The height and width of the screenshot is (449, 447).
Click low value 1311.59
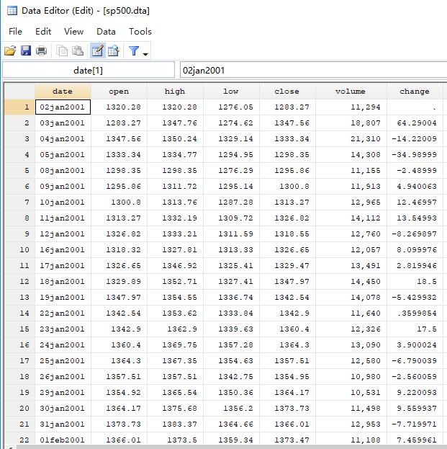231,234
